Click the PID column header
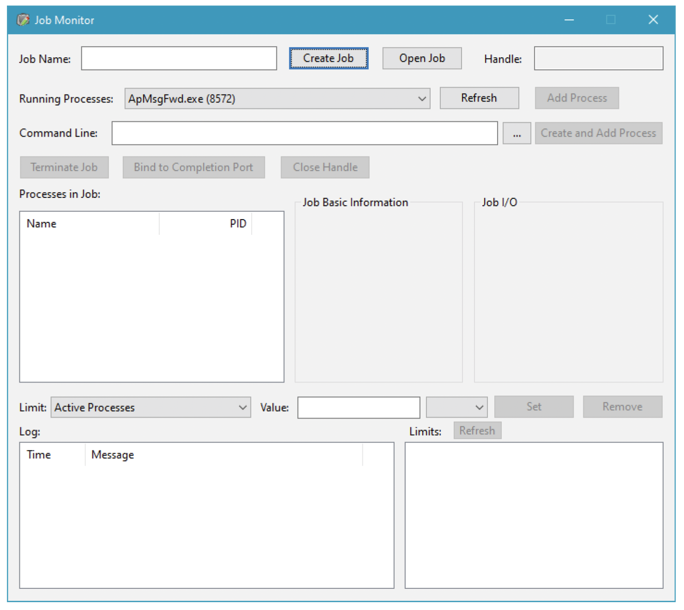Viewport: 684px width, 610px height. pyautogui.click(x=205, y=223)
